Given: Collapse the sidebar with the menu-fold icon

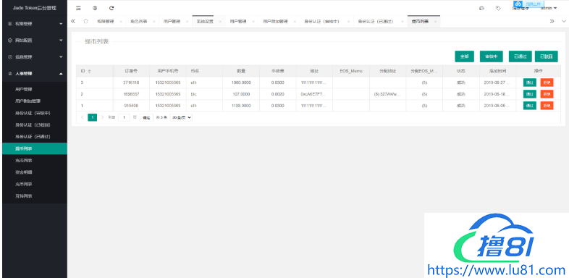Looking at the screenshot, I should 78,8.
